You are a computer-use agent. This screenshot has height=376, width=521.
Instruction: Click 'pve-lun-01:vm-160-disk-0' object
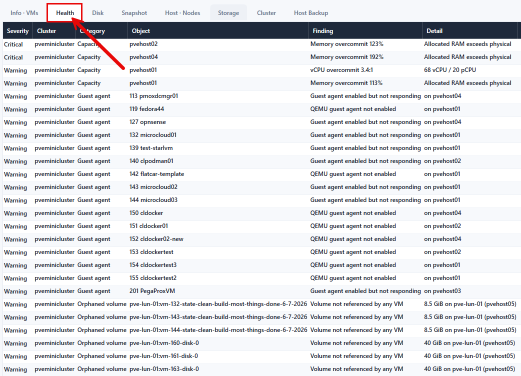point(164,343)
